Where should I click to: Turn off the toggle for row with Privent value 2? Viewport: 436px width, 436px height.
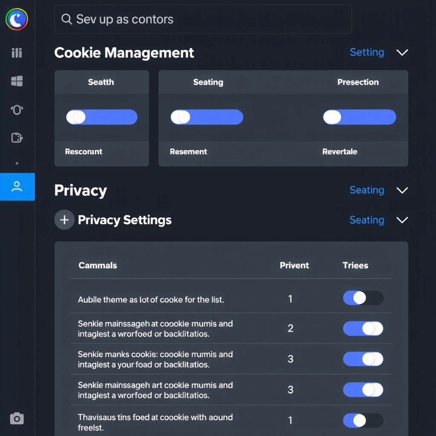click(363, 329)
